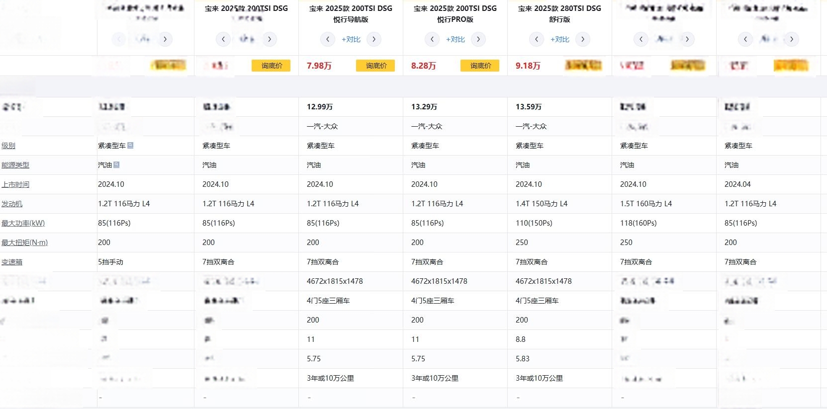Click 4672x1815x1478 in the 舒行版 column
The width and height of the screenshot is (827, 409).
[x=544, y=281]
